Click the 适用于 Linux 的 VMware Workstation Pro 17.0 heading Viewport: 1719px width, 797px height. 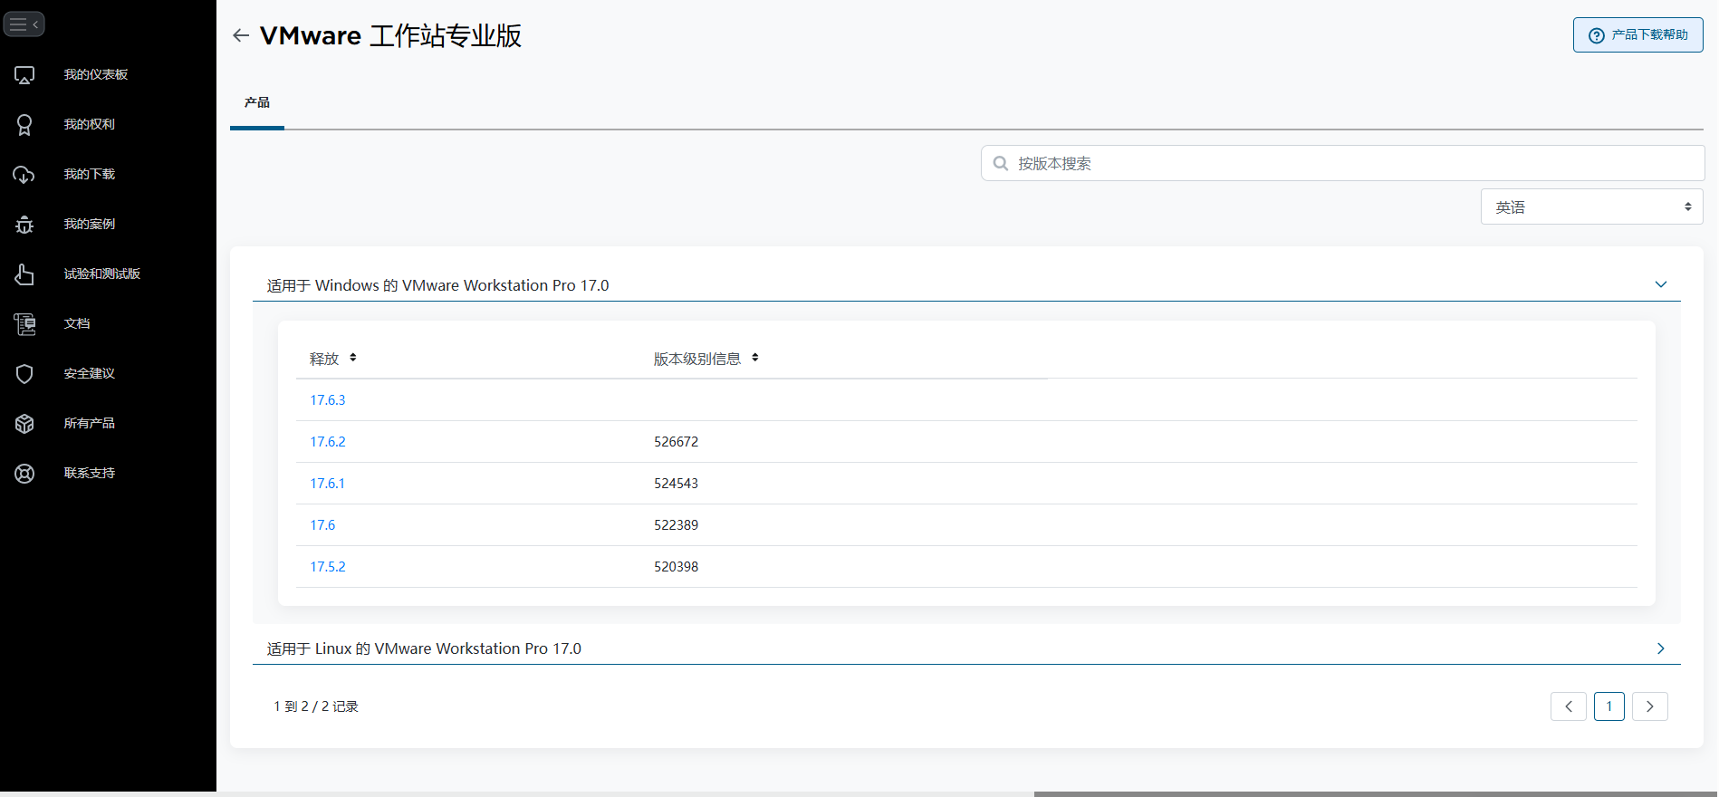click(x=424, y=648)
